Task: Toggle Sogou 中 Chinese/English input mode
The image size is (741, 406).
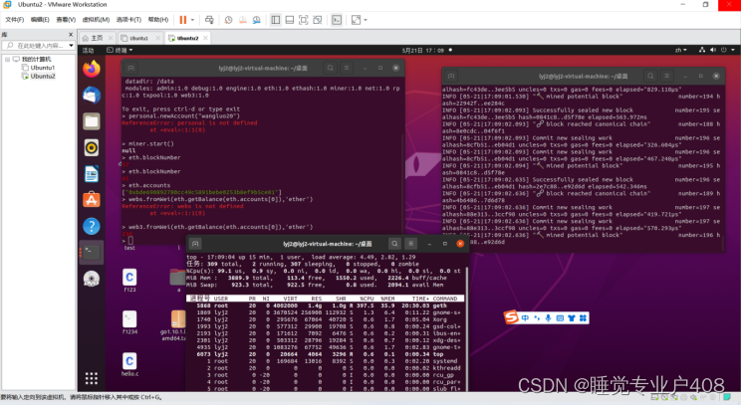Action: (x=525, y=317)
